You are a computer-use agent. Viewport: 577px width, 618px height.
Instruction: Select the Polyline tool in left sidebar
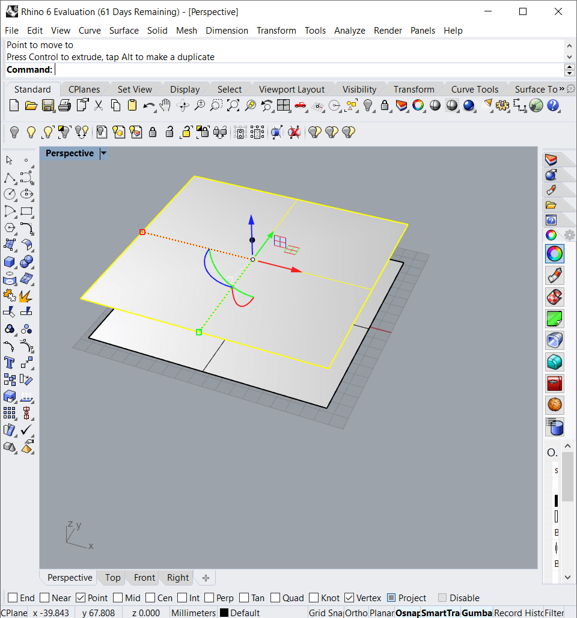(10, 177)
